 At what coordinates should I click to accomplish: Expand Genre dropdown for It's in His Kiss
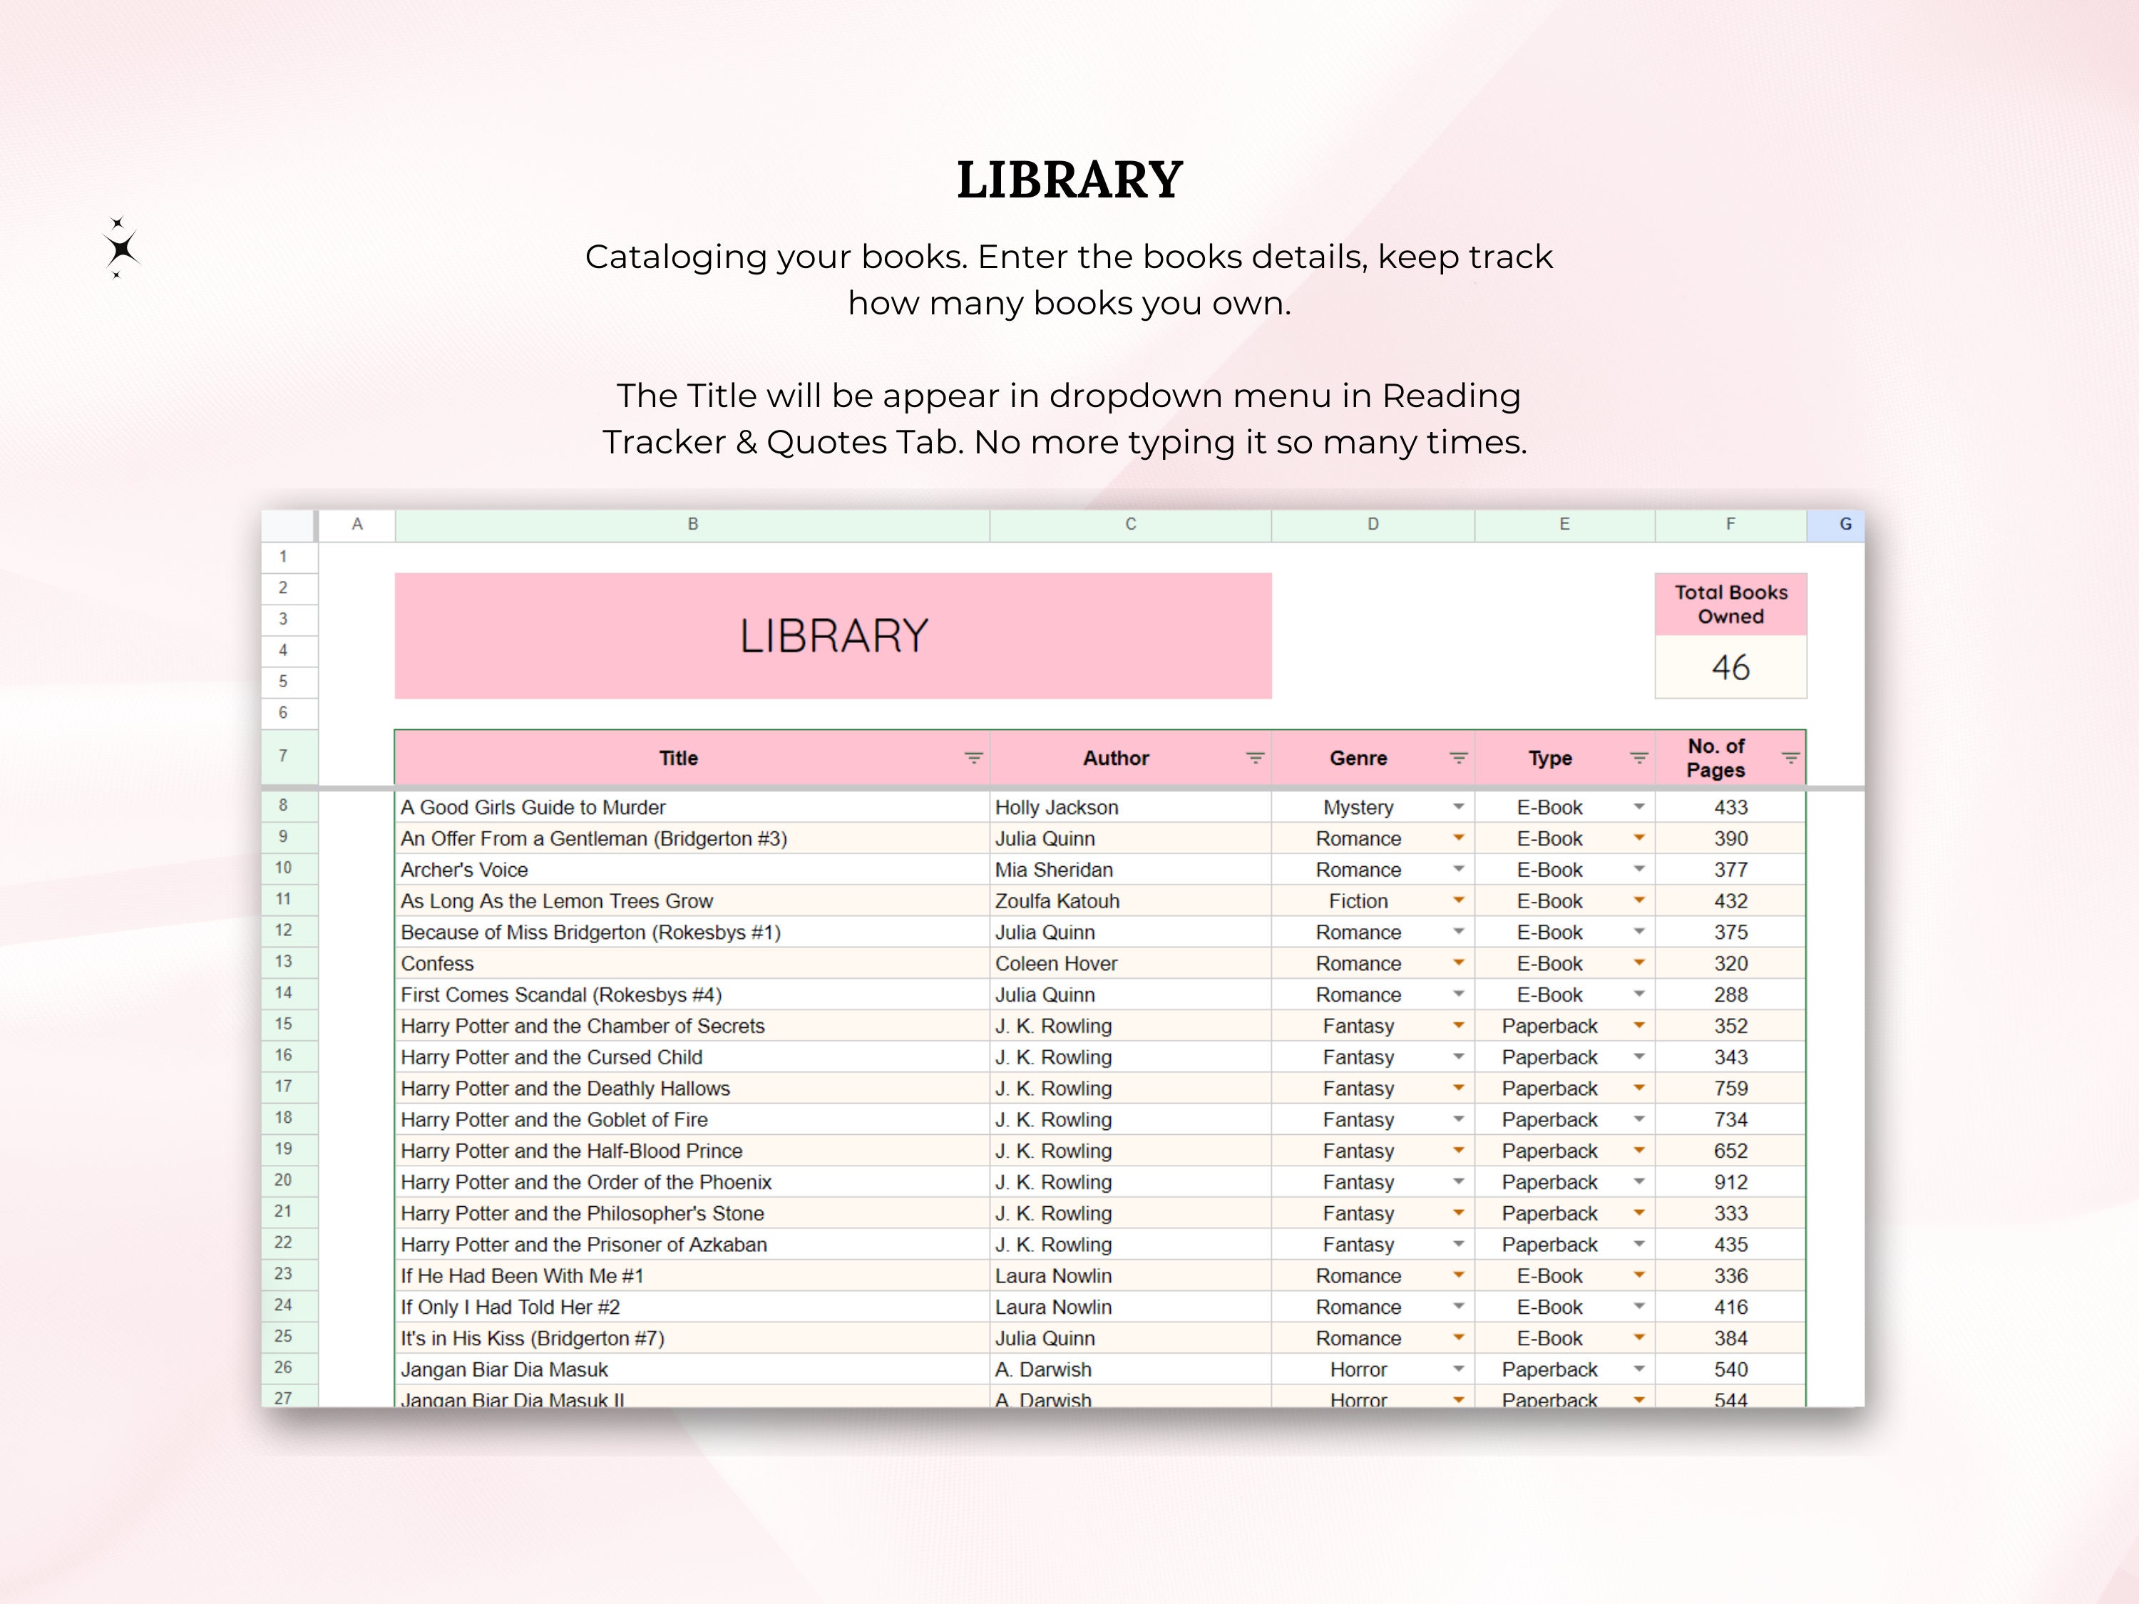point(1458,1338)
